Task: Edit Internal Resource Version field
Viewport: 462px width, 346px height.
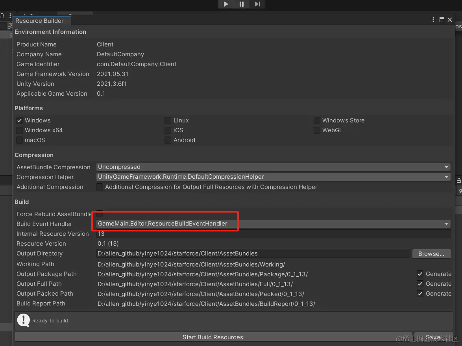Action: click(274, 234)
